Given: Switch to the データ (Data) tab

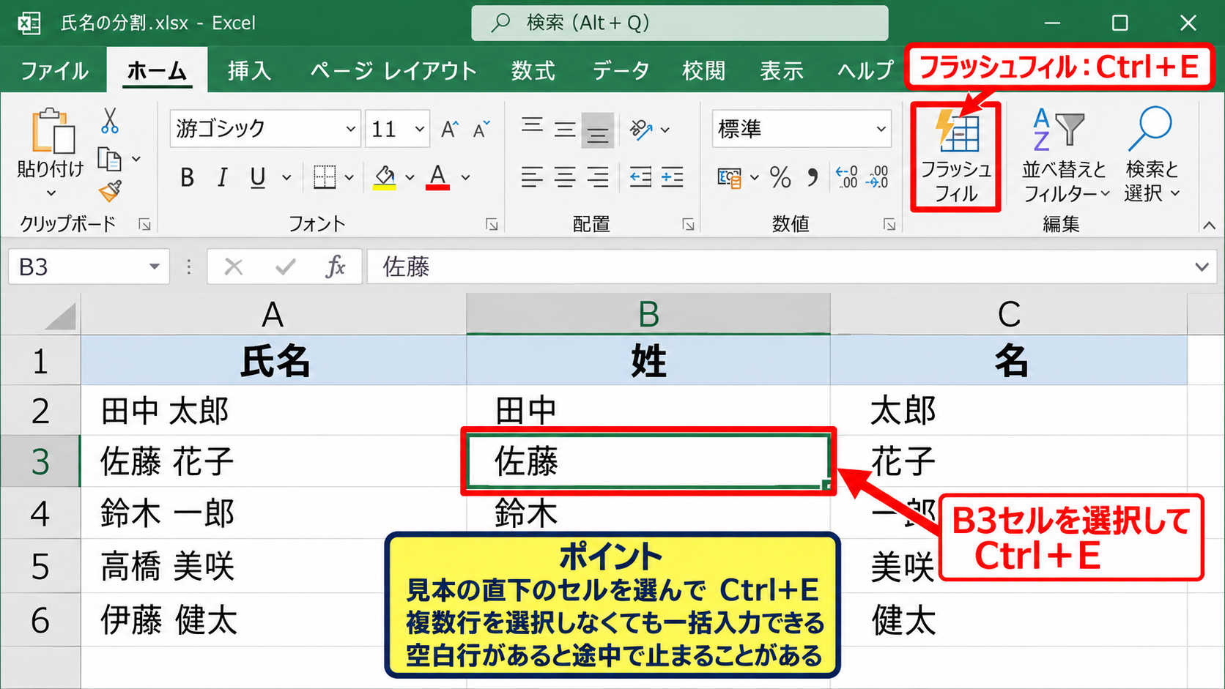Looking at the screenshot, I should tap(621, 71).
